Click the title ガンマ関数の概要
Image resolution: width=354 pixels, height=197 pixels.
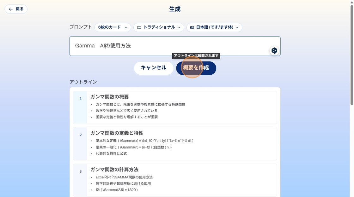pos(109,97)
